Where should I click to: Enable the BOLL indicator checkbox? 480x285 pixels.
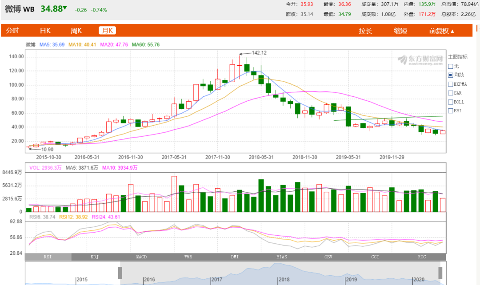[450, 102]
